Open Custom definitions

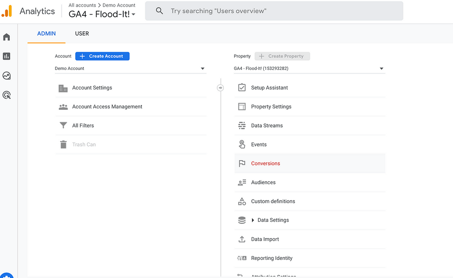[310, 201]
